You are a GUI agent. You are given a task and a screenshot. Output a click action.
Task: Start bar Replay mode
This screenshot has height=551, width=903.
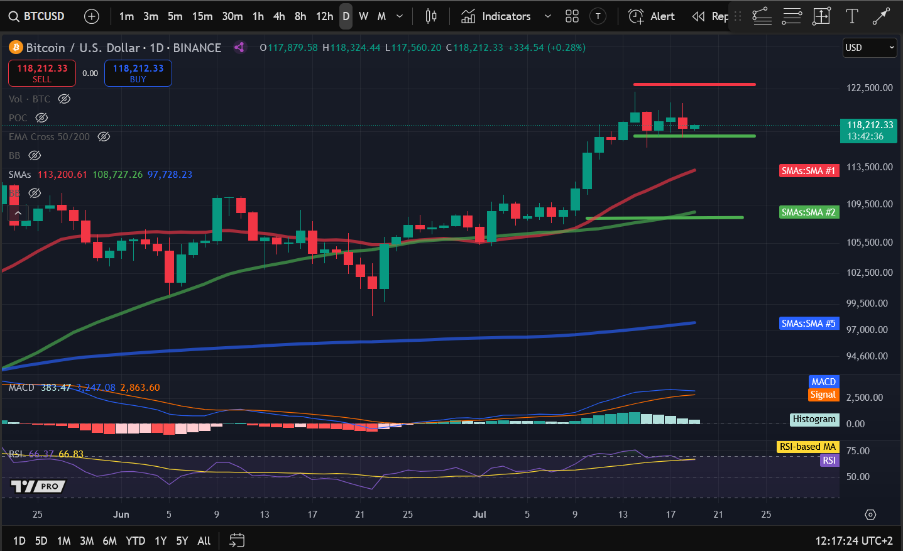[x=710, y=16]
